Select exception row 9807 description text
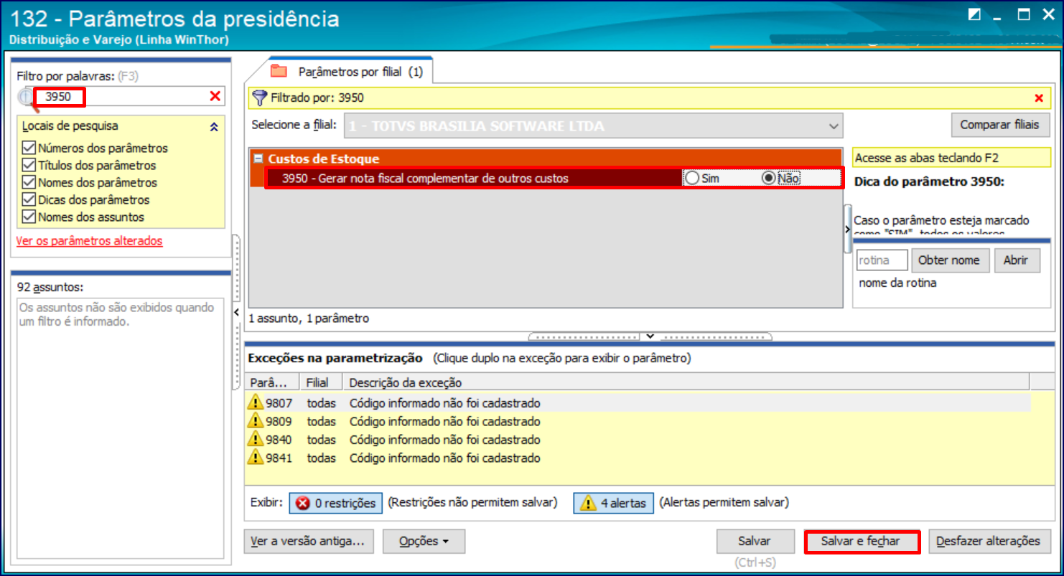Viewport: 1064px width, 576px height. [x=444, y=403]
